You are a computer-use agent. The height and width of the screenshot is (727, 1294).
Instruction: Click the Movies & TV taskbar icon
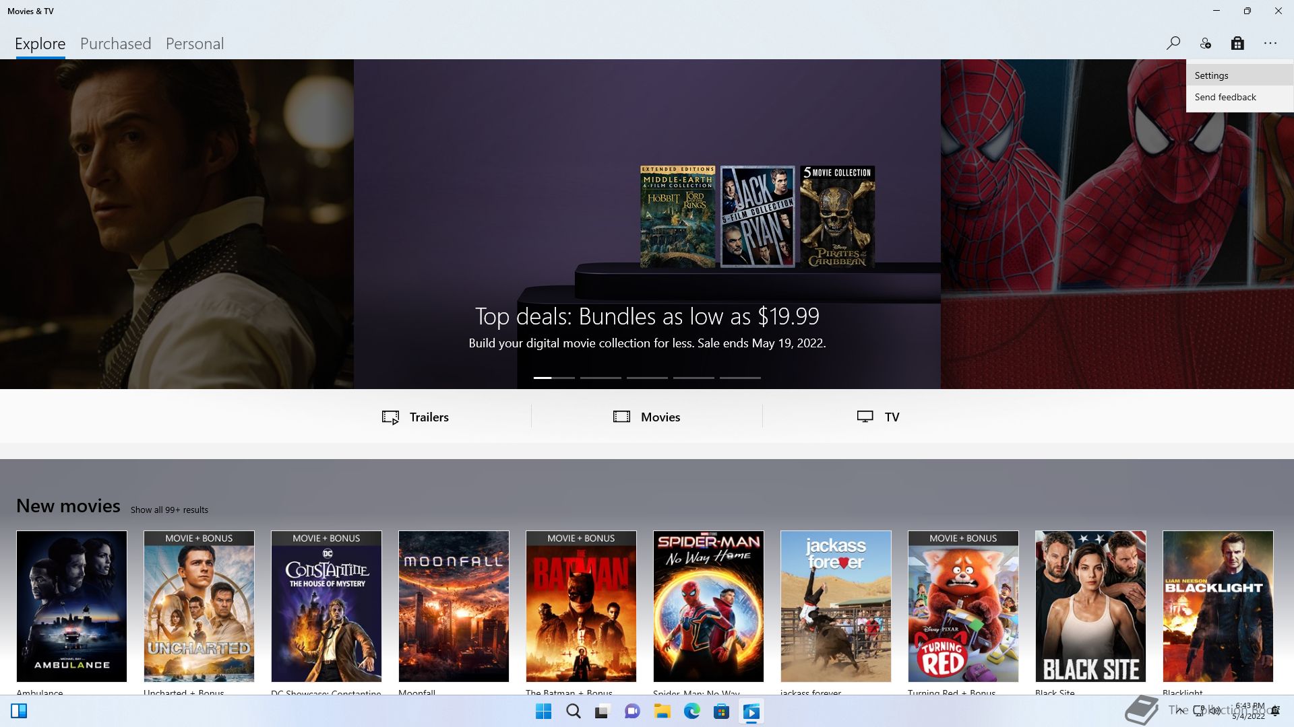(751, 712)
